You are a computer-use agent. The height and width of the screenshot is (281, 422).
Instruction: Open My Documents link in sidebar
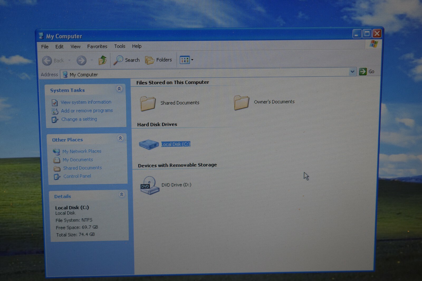[x=78, y=160]
